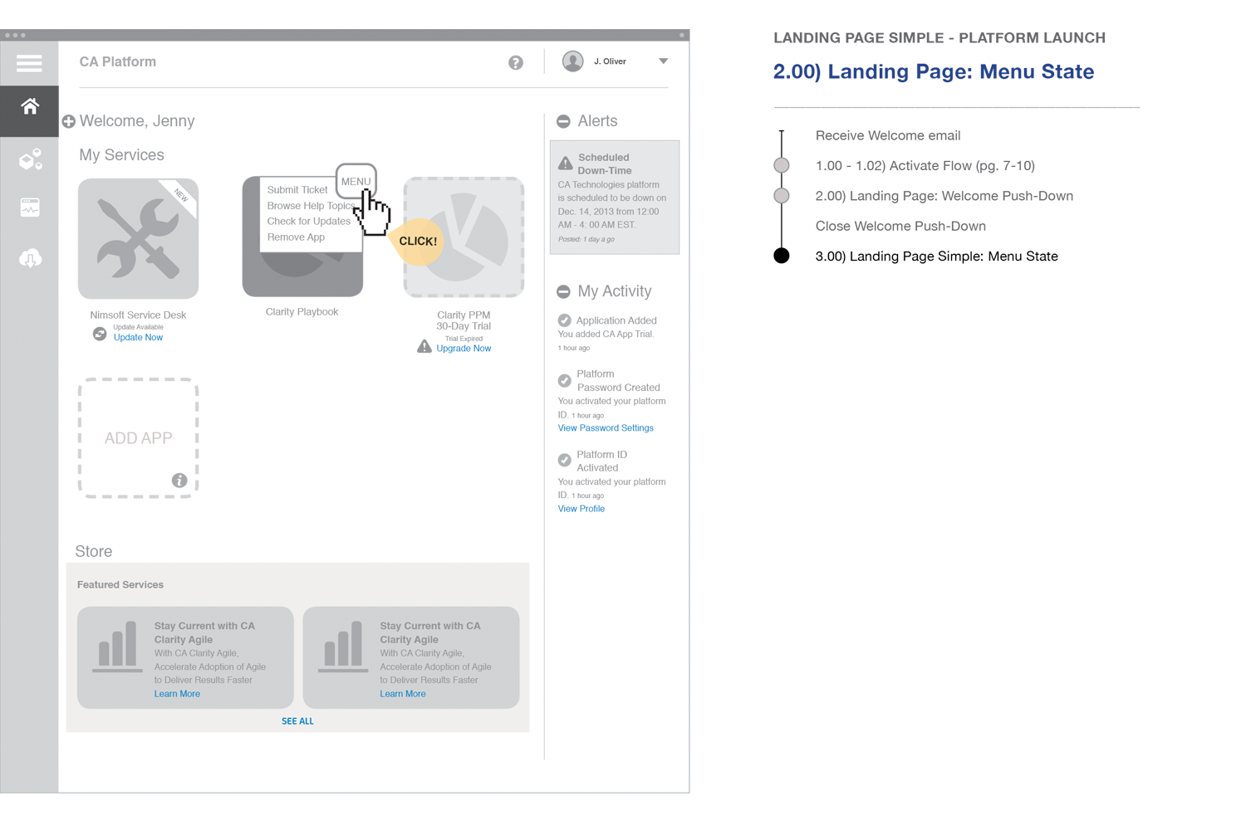The image size is (1246, 830).
Task: Open the Nimsoft Service Desk tile
Action: pyautogui.click(x=139, y=238)
